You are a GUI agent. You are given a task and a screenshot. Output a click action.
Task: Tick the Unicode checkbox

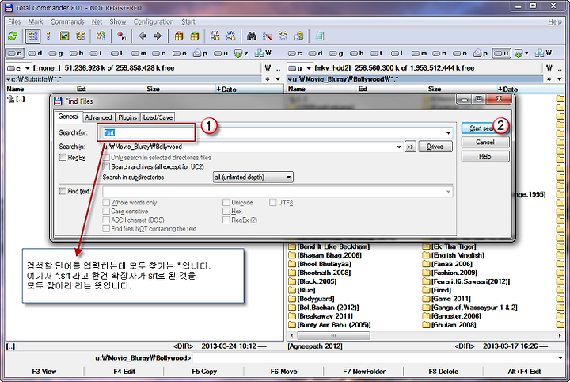pyautogui.click(x=226, y=202)
